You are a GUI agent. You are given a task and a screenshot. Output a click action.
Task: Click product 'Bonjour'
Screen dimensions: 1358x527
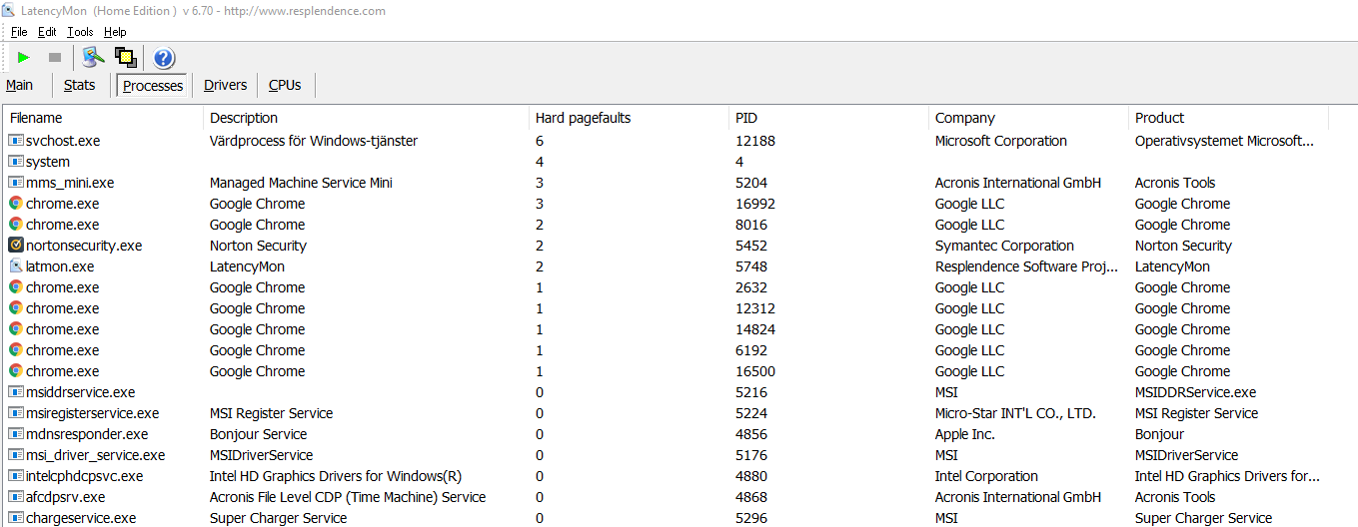pos(1159,434)
